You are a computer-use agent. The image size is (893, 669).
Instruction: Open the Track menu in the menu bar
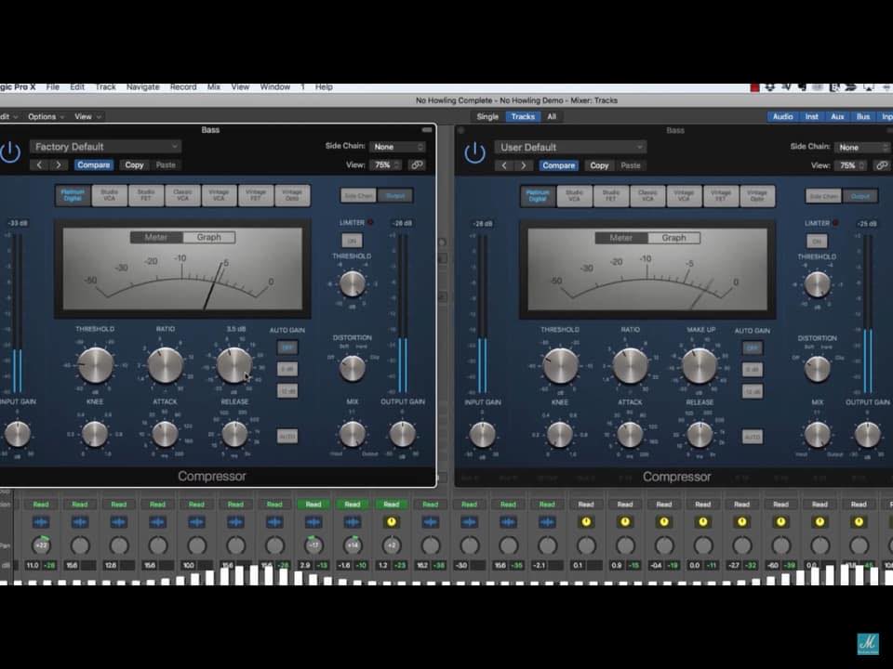point(105,87)
